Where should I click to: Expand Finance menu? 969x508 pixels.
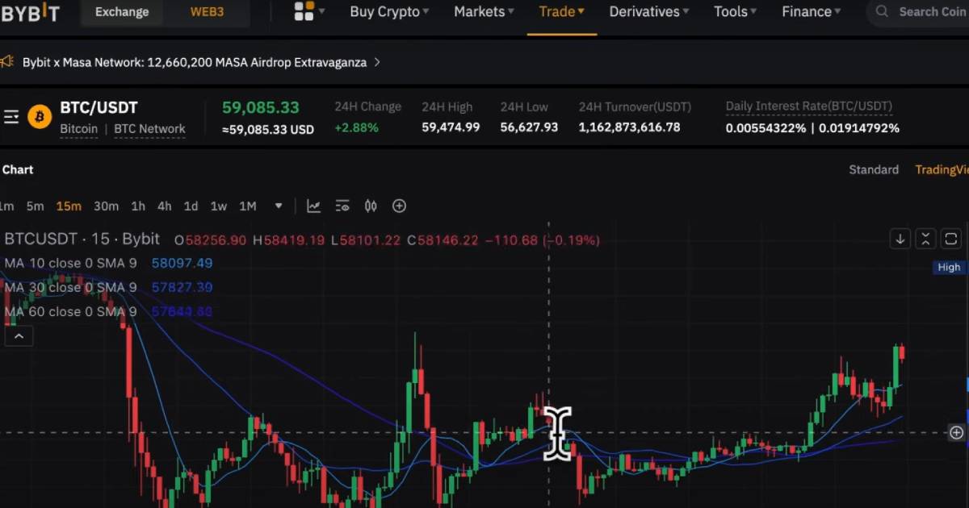click(x=811, y=11)
